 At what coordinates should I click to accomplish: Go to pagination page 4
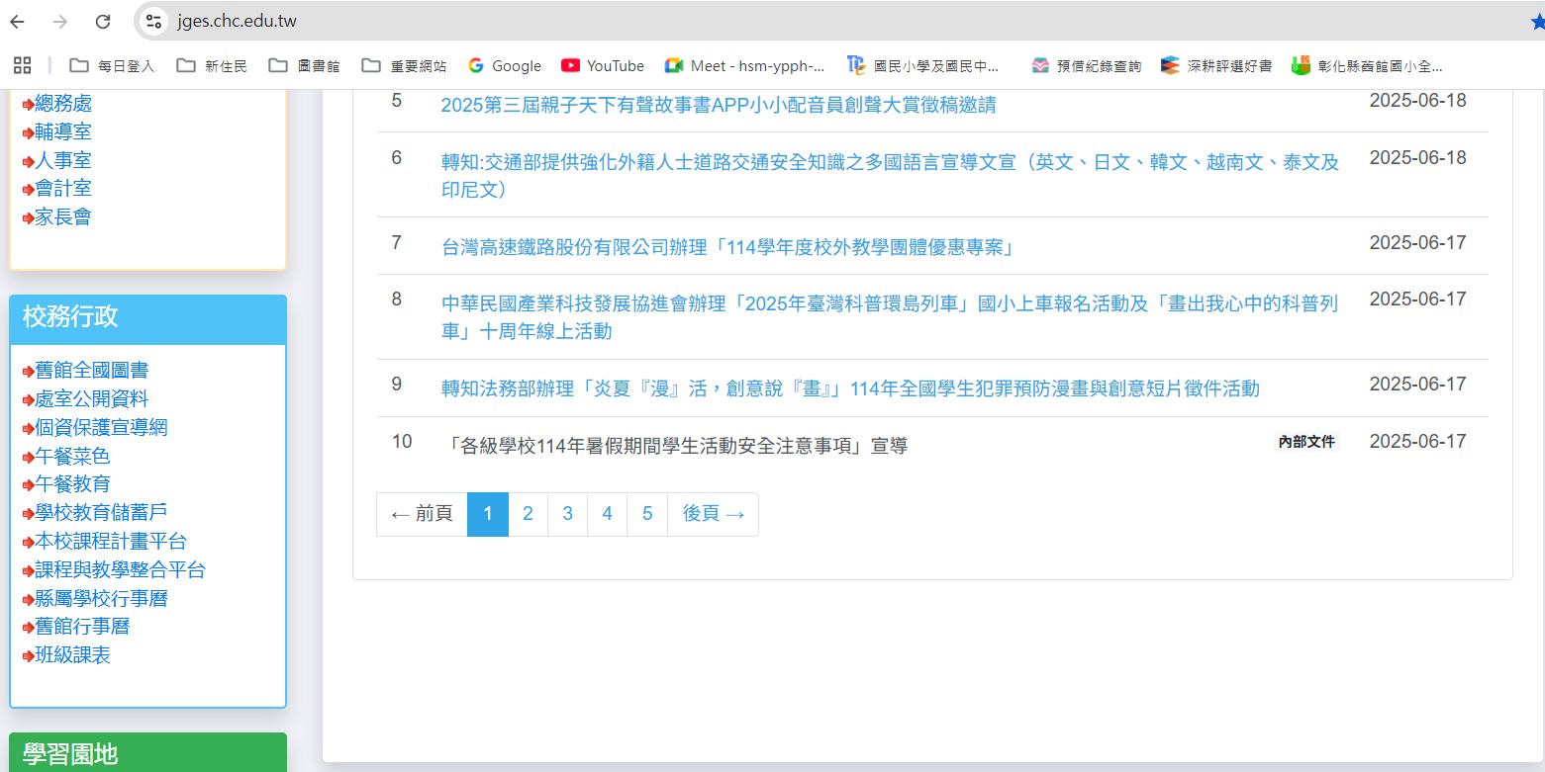coord(608,514)
